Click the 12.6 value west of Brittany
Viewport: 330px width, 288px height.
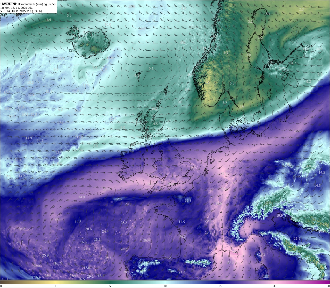pos(118,199)
